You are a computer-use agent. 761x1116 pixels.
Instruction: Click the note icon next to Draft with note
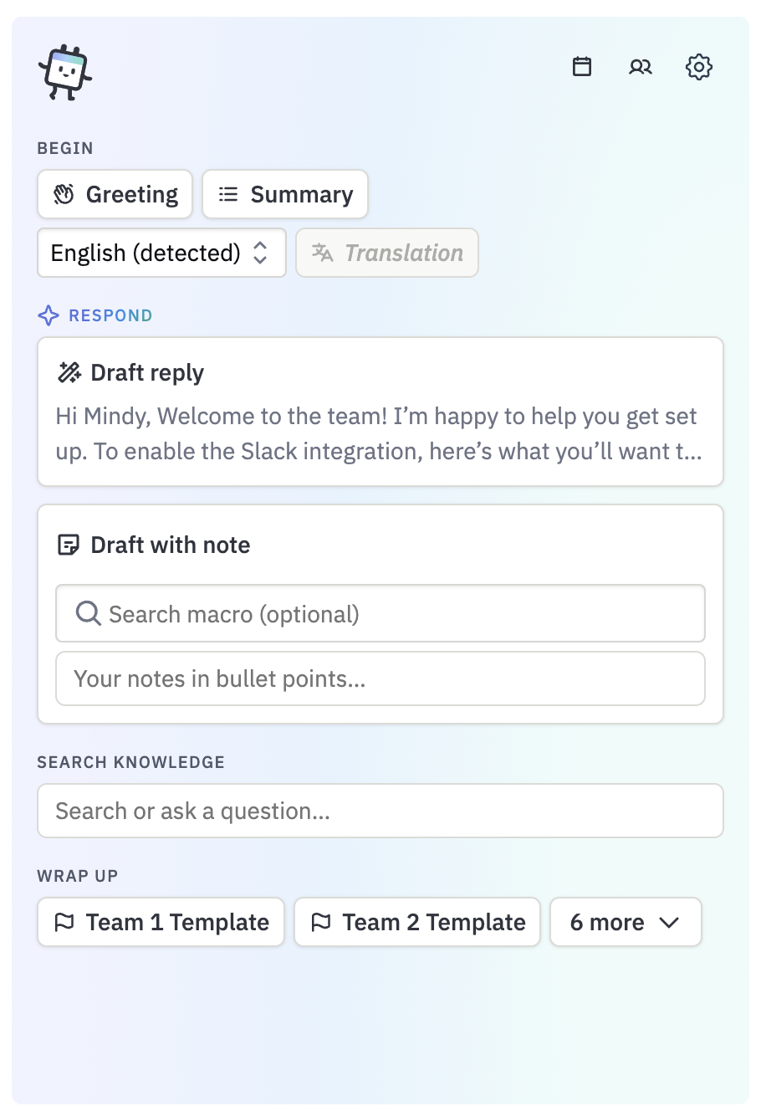coord(69,545)
